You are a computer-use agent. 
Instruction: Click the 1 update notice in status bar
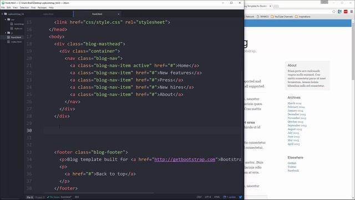coord(230,197)
